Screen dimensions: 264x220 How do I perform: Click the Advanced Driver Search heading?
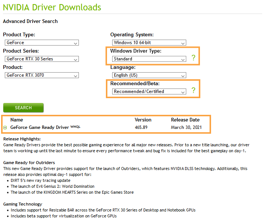pyautogui.click(x=30, y=21)
